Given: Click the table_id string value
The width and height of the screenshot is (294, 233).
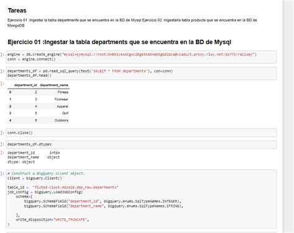Looking at the screenshot, I should pyautogui.click(x=76, y=187).
